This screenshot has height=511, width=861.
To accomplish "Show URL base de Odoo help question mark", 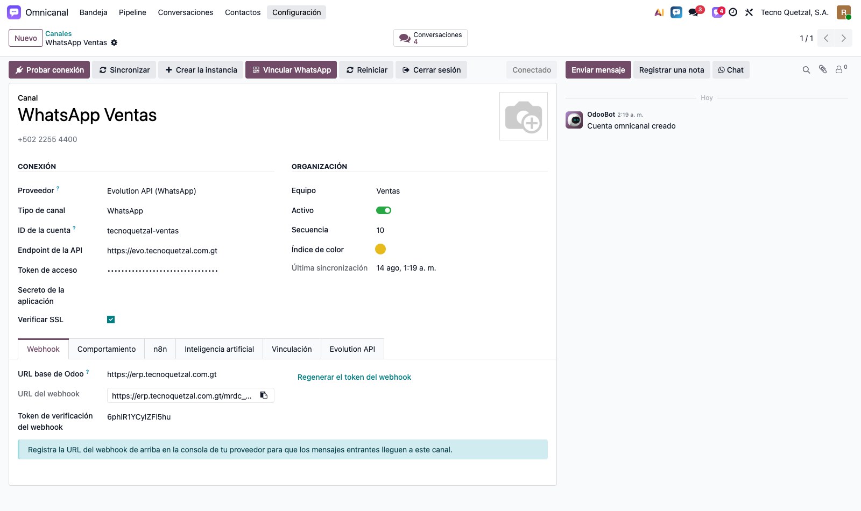I will point(88,372).
